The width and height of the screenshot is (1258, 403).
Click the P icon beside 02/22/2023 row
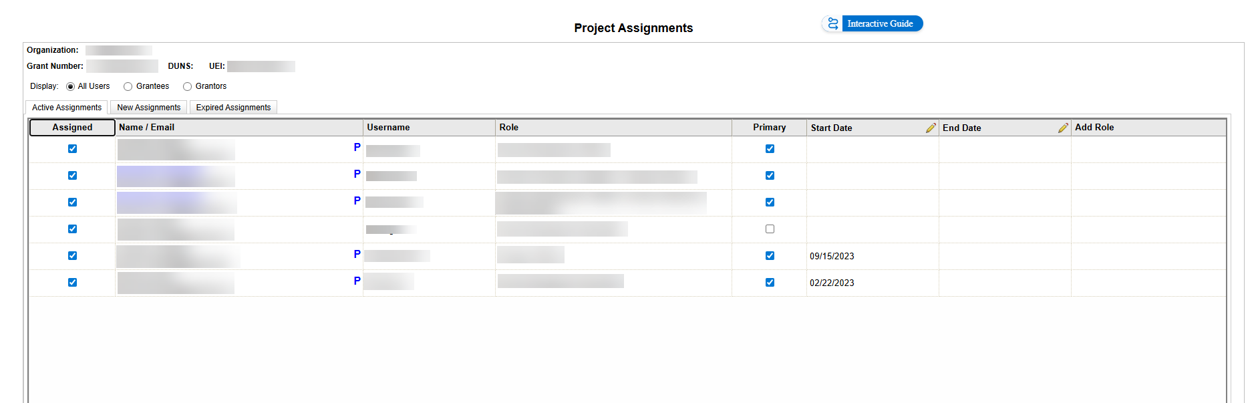coord(357,281)
